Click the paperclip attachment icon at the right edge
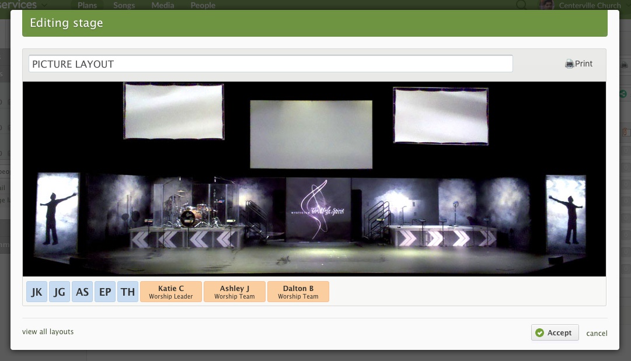 (626, 132)
